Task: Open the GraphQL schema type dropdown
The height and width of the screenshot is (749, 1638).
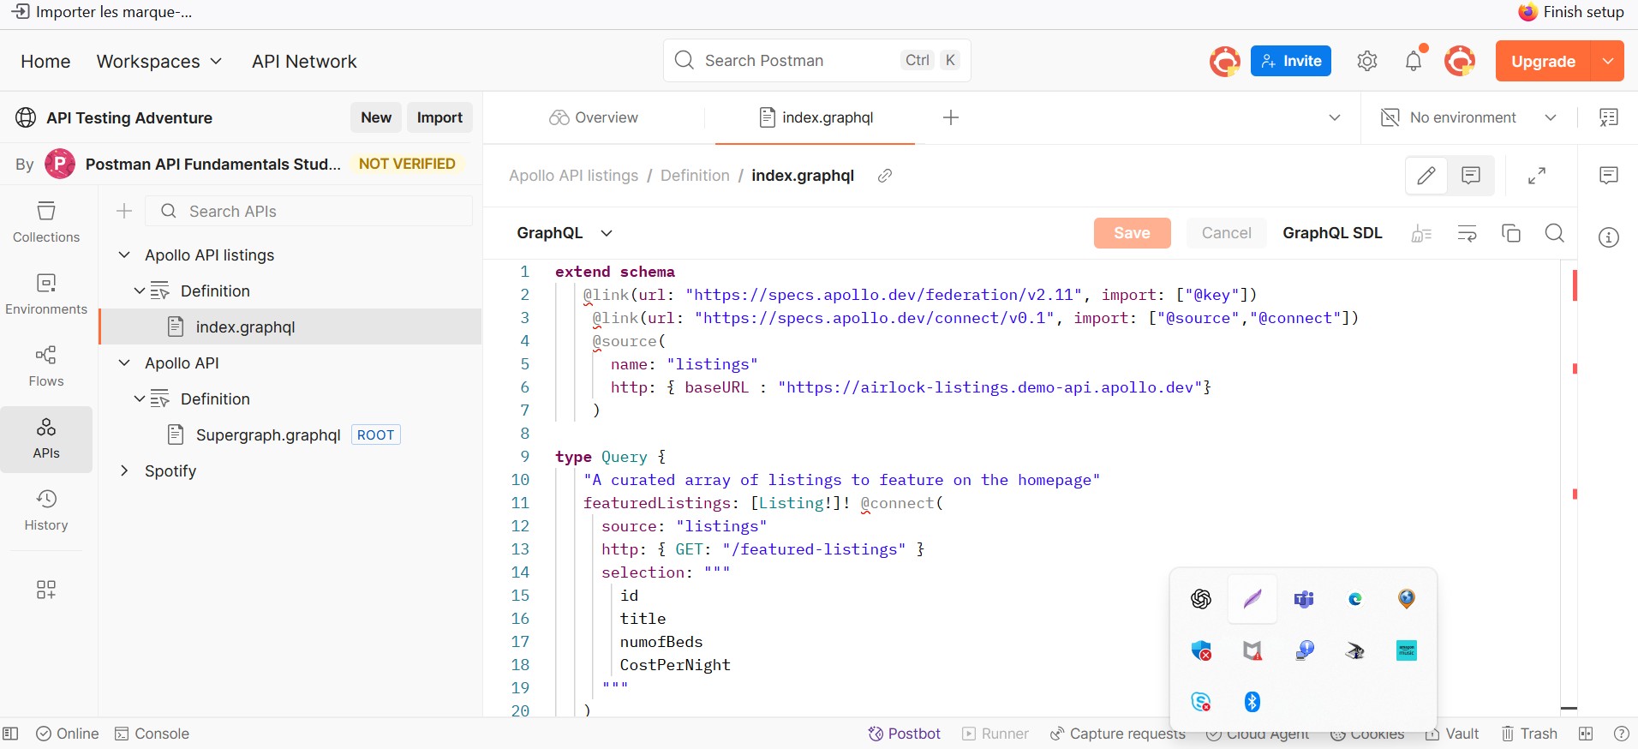Action: coord(565,233)
